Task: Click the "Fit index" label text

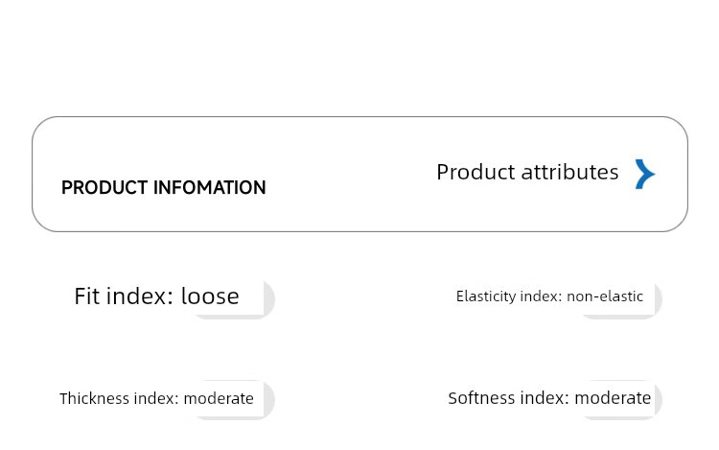Action: click(122, 296)
